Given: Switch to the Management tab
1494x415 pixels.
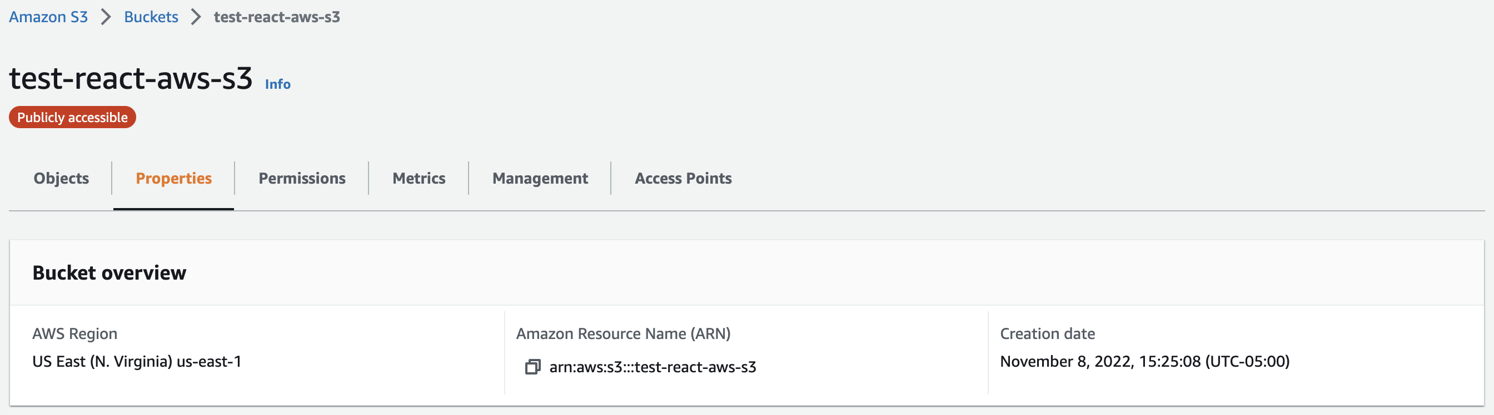Looking at the screenshot, I should [540, 178].
